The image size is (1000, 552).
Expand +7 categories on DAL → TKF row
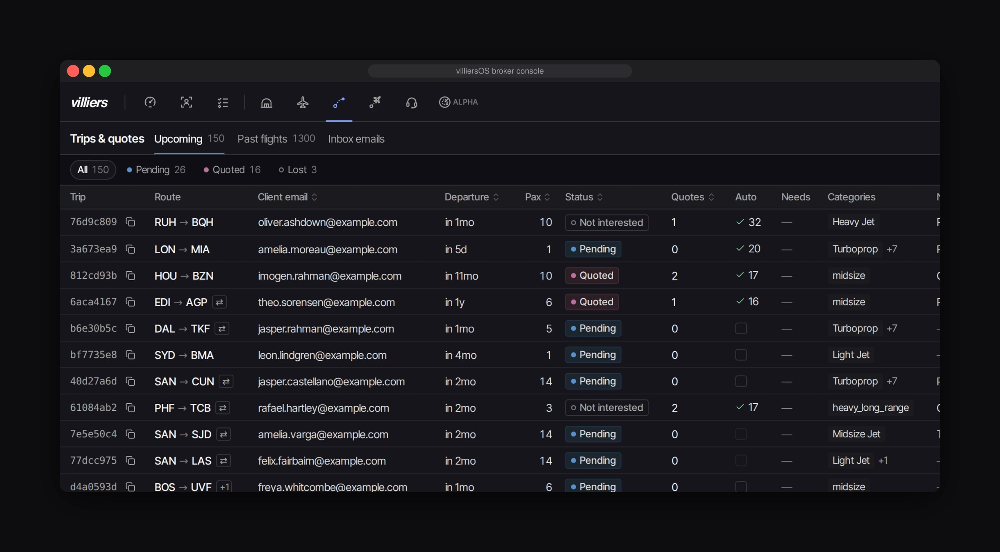[x=892, y=328]
